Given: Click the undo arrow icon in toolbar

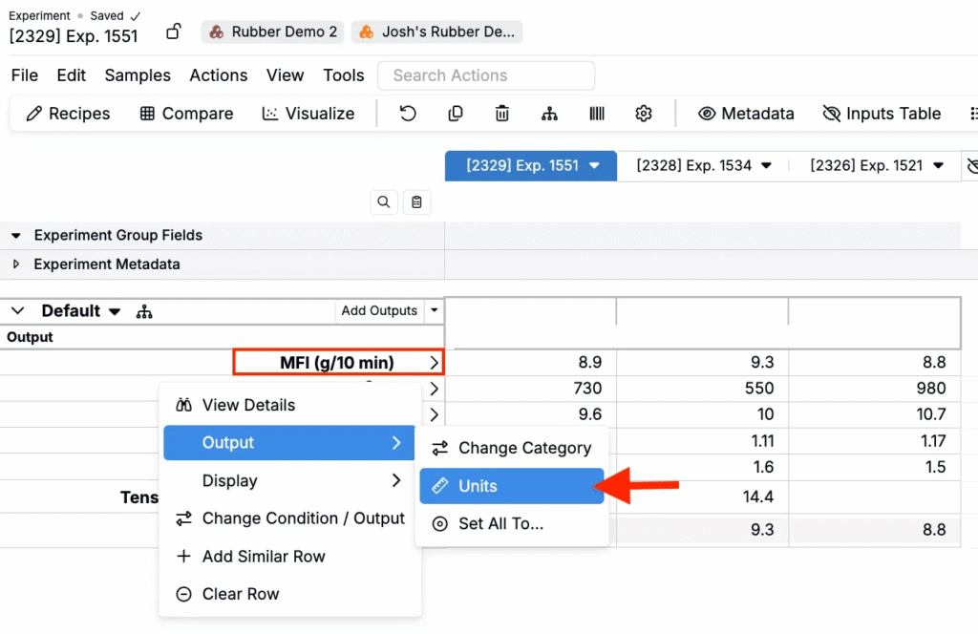Looking at the screenshot, I should point(408,114).
